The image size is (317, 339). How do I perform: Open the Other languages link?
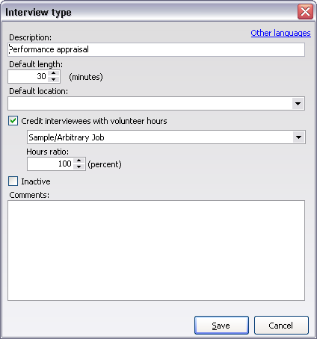(x=280, y=33)
